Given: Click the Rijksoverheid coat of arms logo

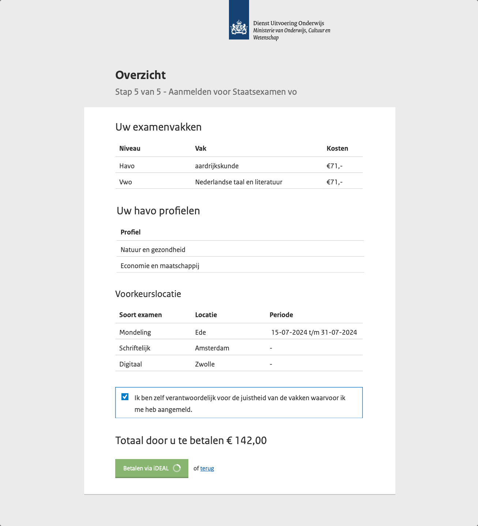Looking at the screenshot, I should (x=239, y=20).
